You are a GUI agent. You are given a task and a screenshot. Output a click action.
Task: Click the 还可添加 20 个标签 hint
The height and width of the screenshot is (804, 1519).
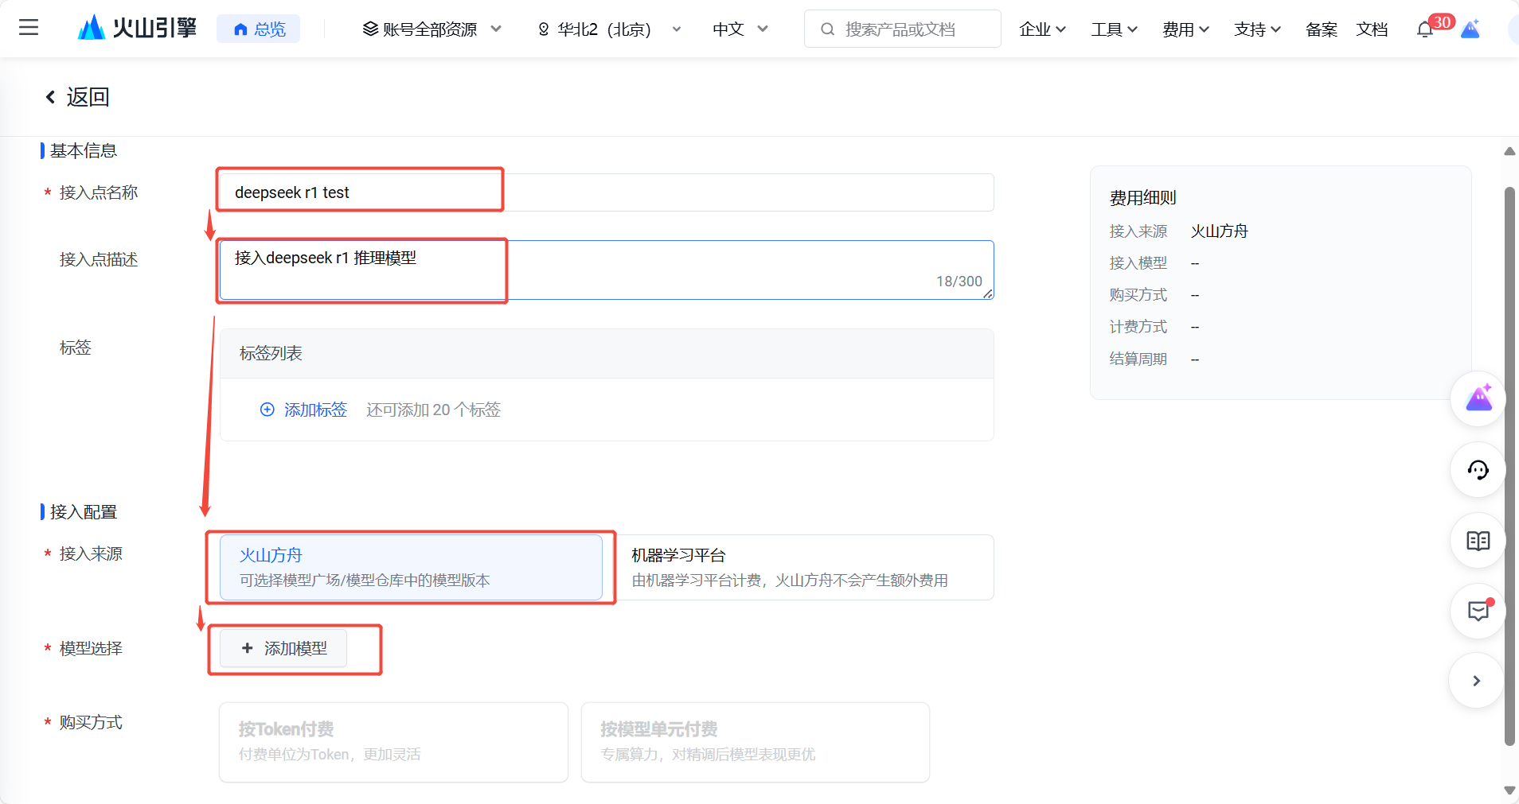pos(433,410)
